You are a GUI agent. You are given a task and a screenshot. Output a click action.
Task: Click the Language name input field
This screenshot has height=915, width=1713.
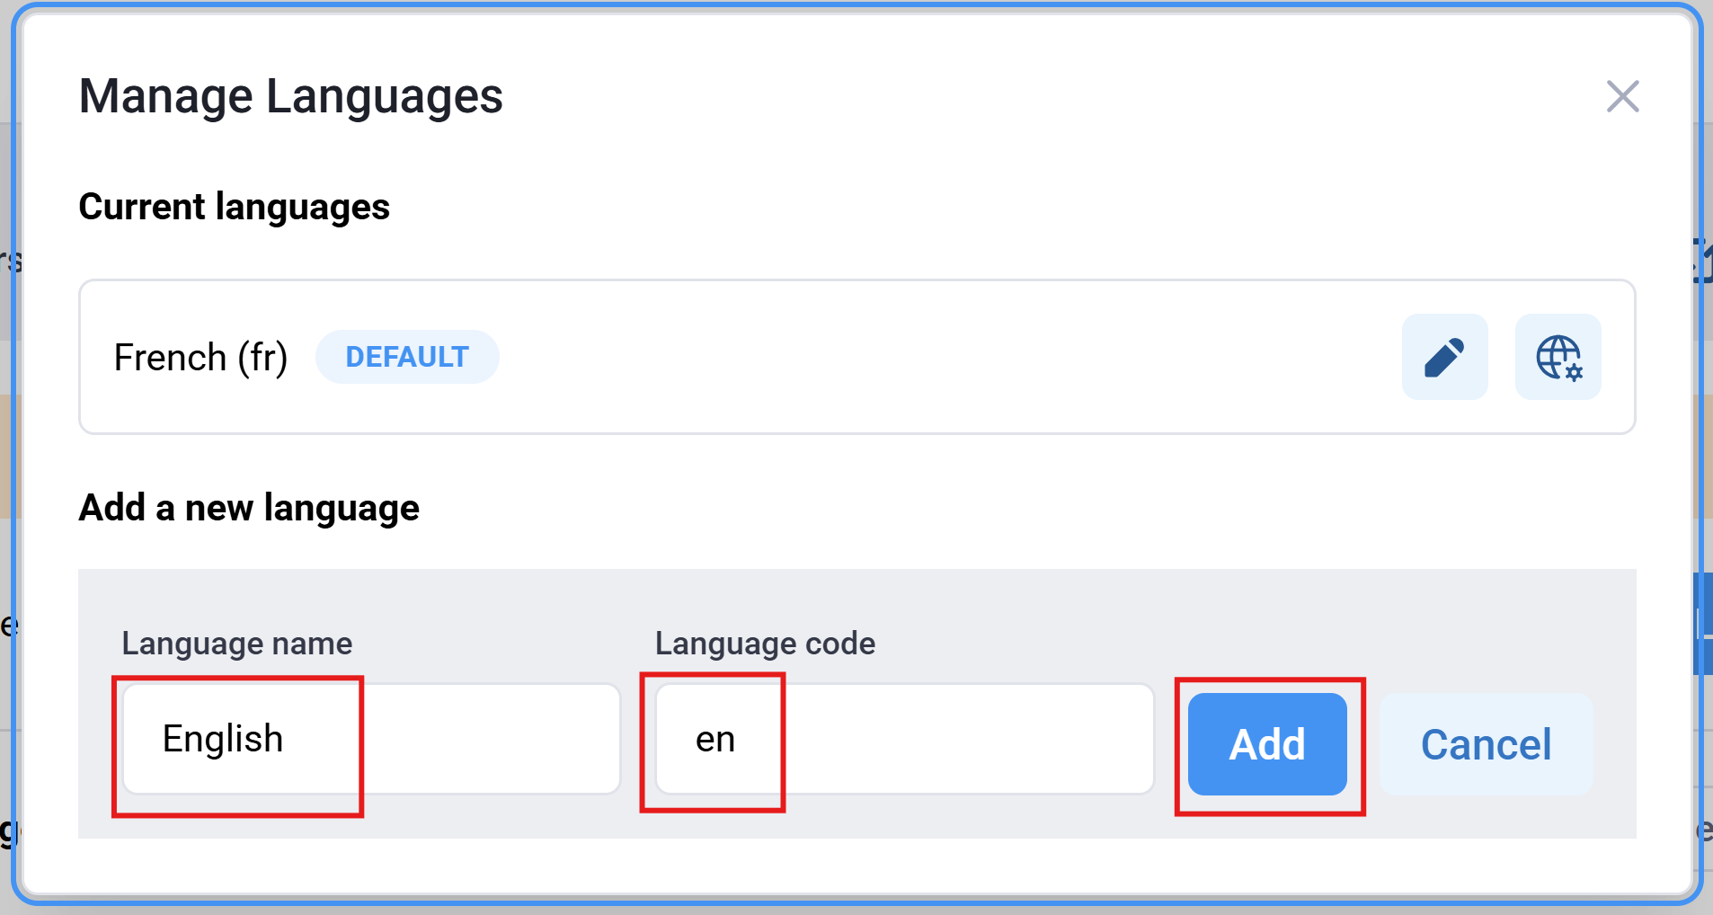pos(371,739)
